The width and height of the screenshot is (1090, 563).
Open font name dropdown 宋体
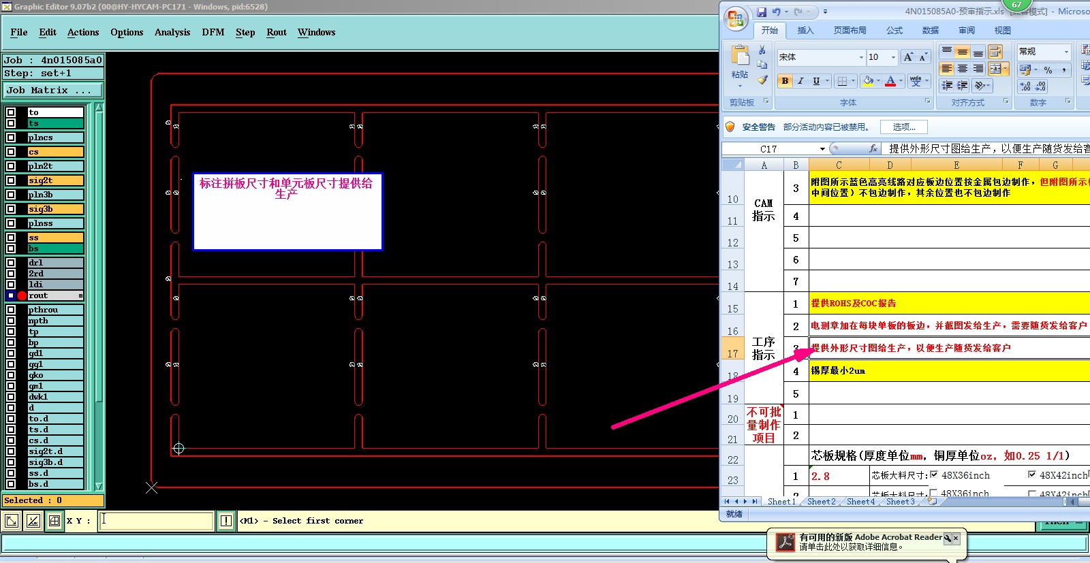[861, 57]
